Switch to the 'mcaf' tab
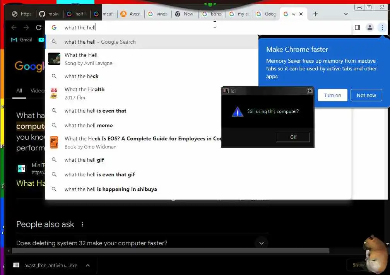This screenshot has height=275, width=390. pyautogui.click(x=103, y=14)
